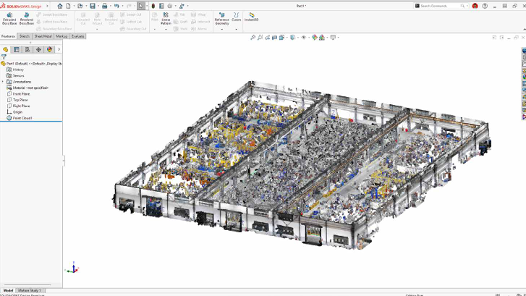Open the PropertyManager tab icon
526x296 pixels.
click(x=16, y=49)
